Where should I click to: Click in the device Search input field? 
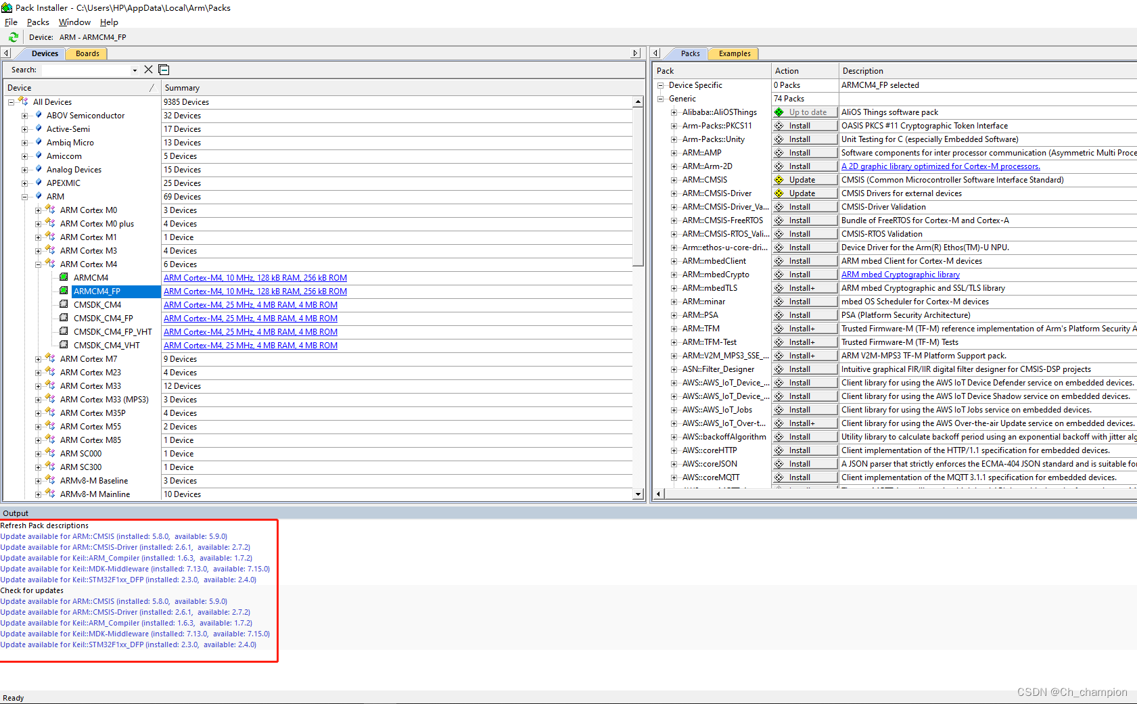85,70
